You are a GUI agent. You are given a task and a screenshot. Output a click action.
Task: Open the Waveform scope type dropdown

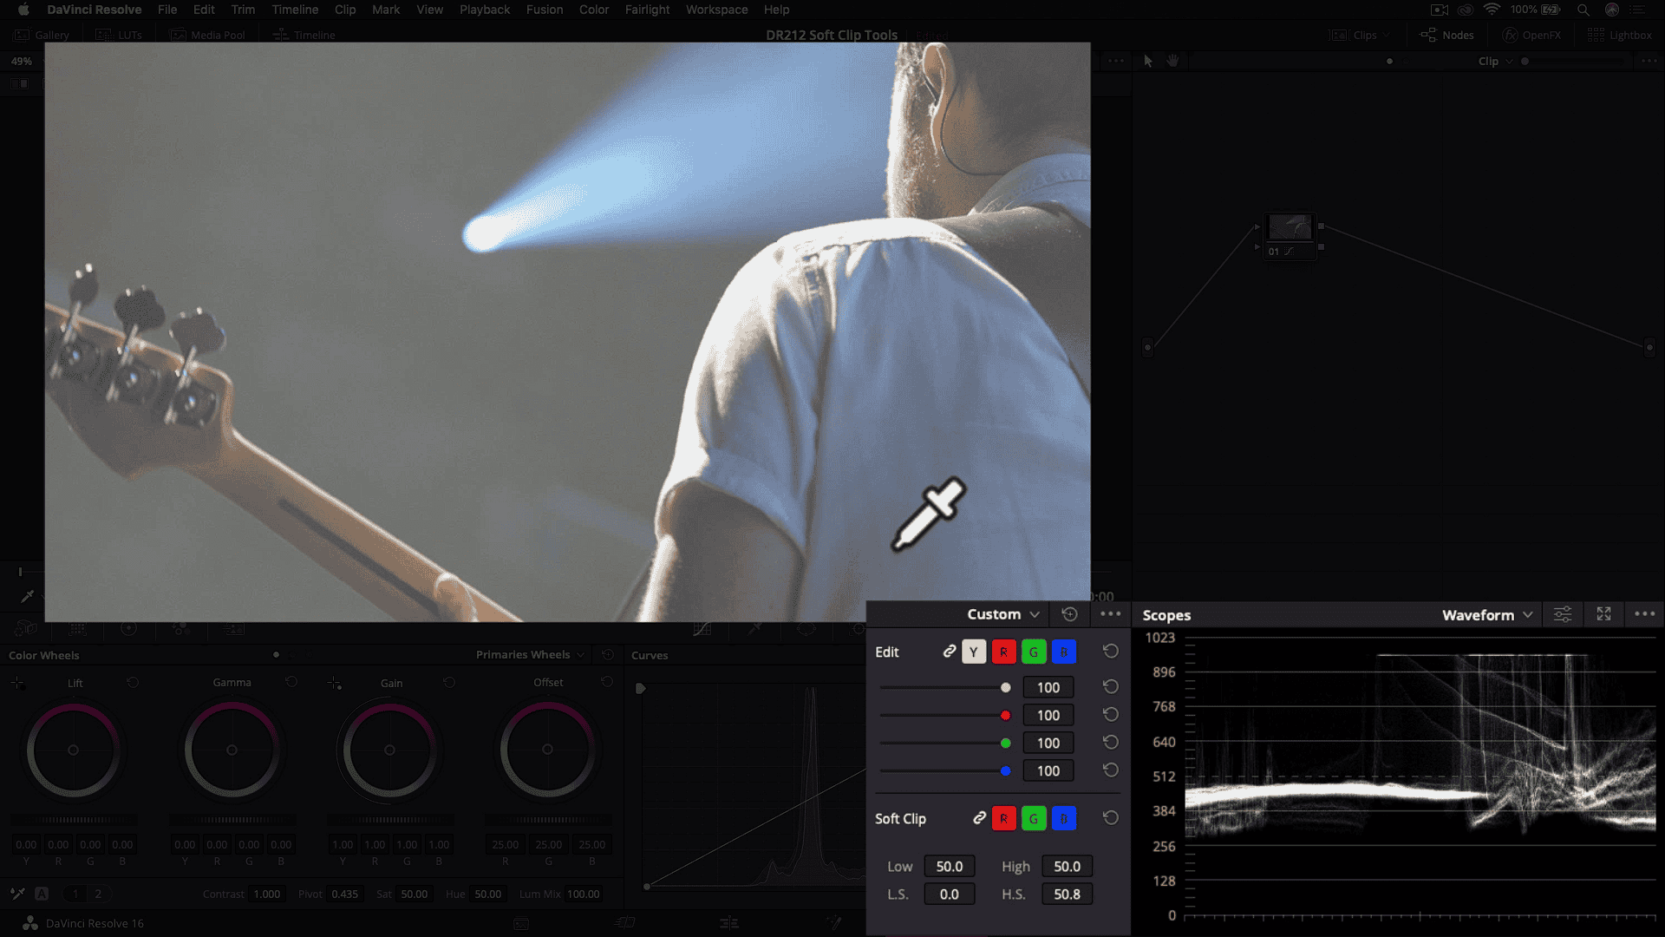pos(1486,615)
